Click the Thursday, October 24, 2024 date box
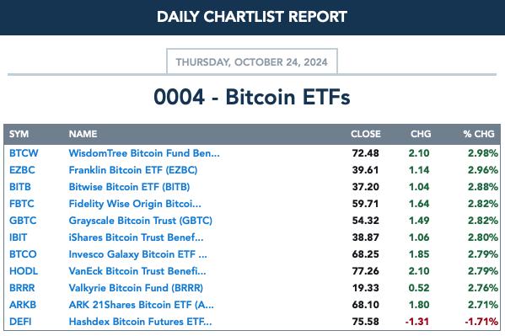 pos(252,61)
